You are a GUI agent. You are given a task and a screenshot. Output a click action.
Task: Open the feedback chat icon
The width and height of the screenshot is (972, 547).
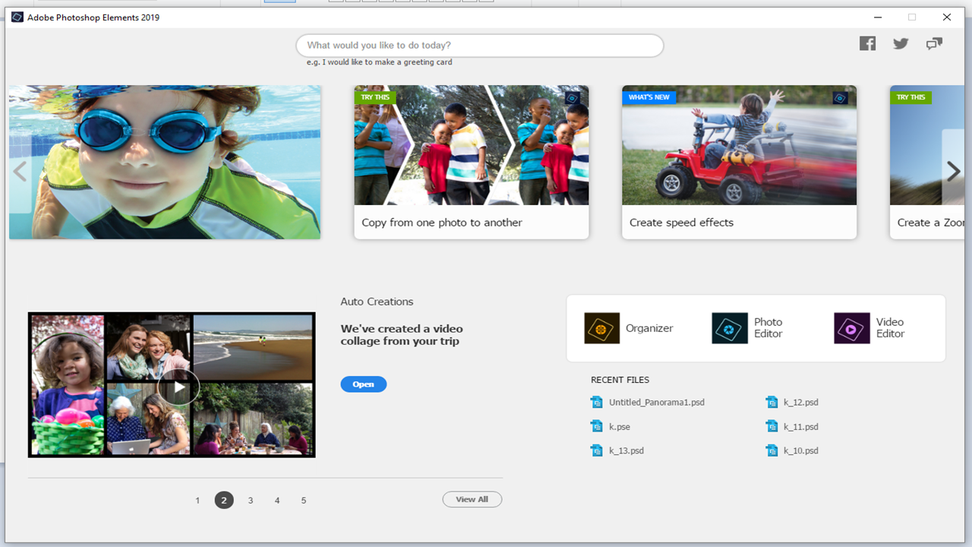(933, 43)
